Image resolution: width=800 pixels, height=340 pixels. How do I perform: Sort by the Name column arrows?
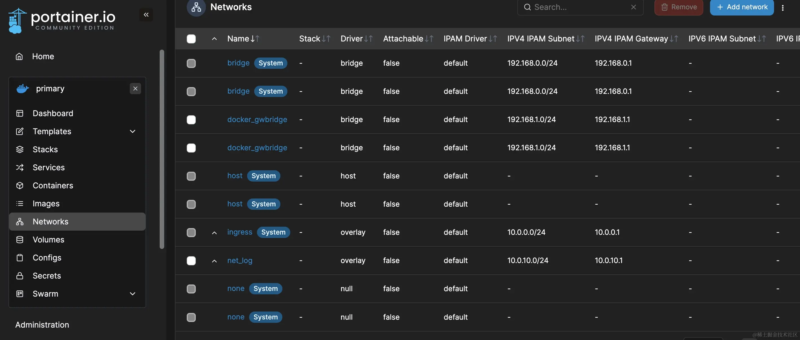[x=255, y=39]
